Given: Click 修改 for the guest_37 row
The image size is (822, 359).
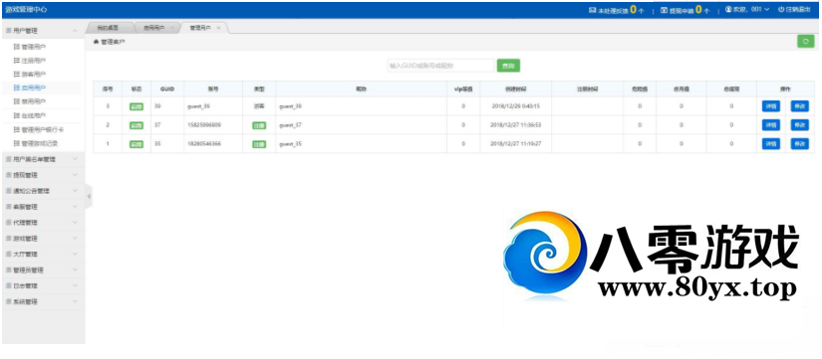Looking at the screenshot, I should click(799, 125).
